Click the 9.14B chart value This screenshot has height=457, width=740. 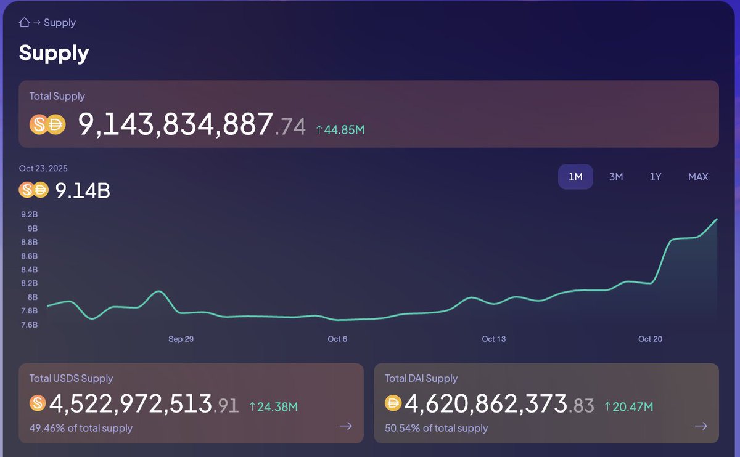point(83,191)
